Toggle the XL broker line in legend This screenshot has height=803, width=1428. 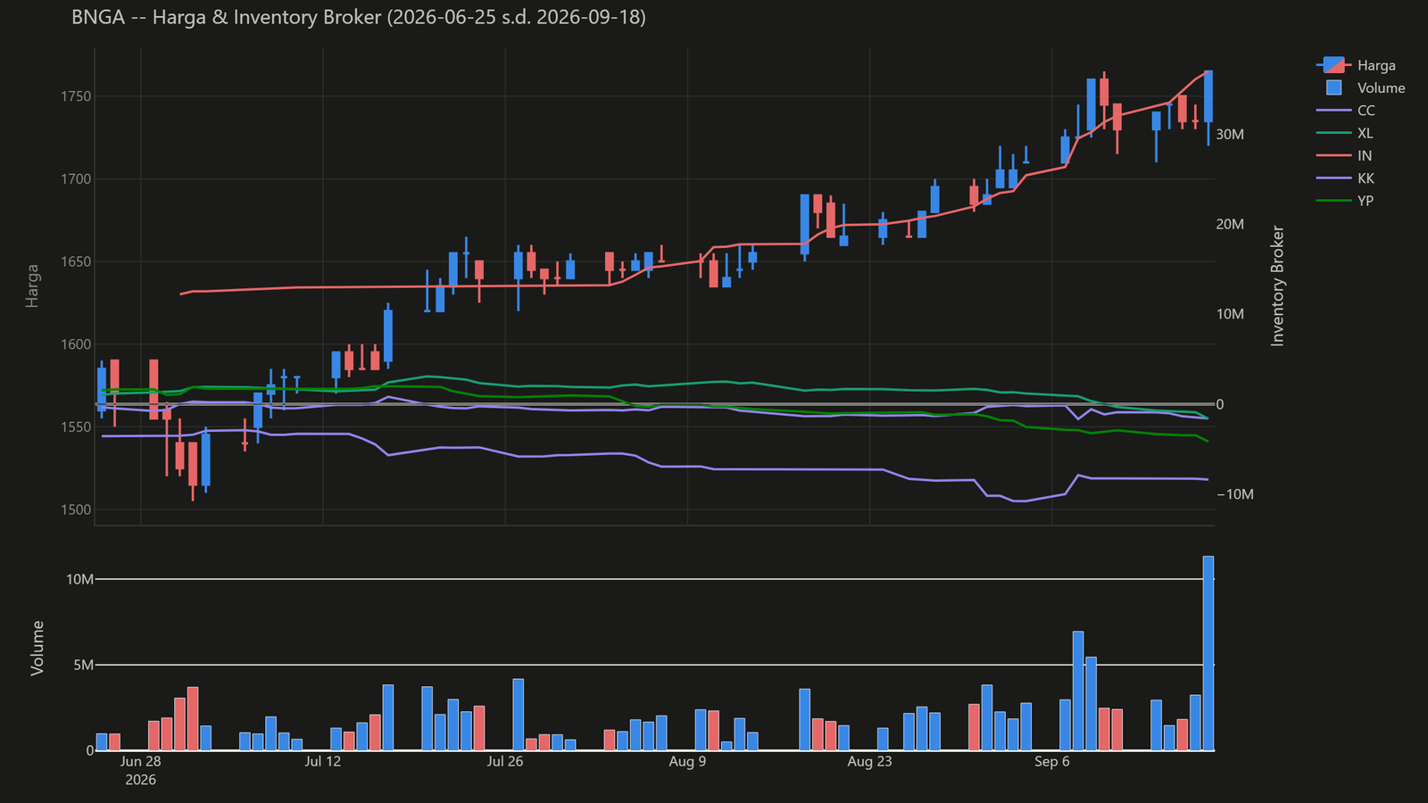coord(1345,133)
